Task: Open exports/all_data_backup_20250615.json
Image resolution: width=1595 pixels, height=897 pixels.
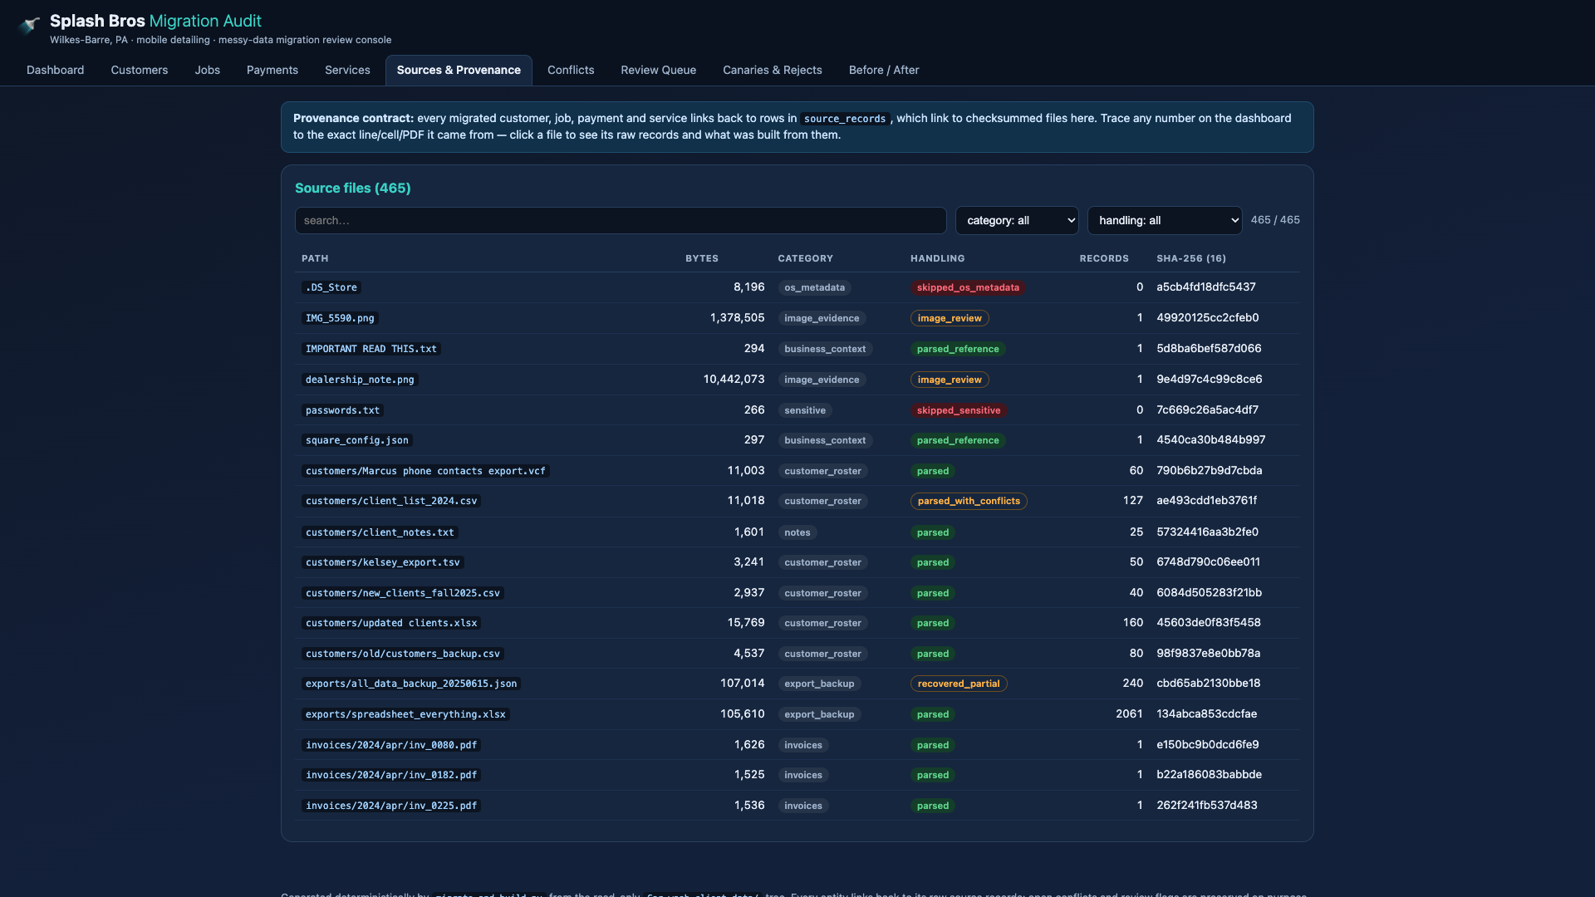Action: tap(411, 684)
